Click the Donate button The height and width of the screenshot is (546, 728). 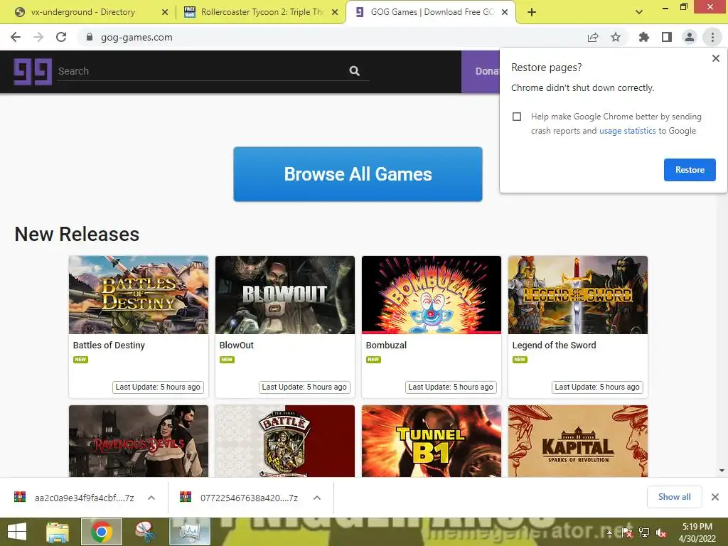click(x=481, y=72)
